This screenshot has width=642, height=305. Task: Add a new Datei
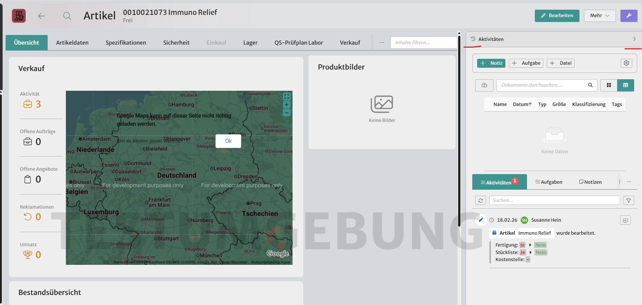pyautogui.click(x=560, y=63)
